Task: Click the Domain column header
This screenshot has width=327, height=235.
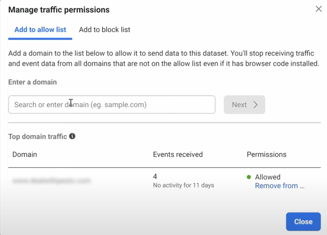Action: click(25, 154)
